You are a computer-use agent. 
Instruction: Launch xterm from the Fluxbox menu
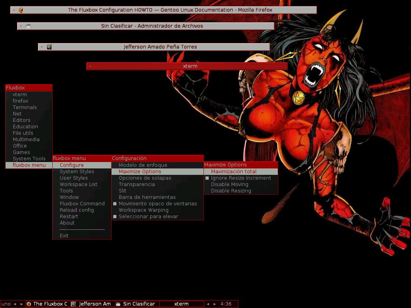pos(29,95)
